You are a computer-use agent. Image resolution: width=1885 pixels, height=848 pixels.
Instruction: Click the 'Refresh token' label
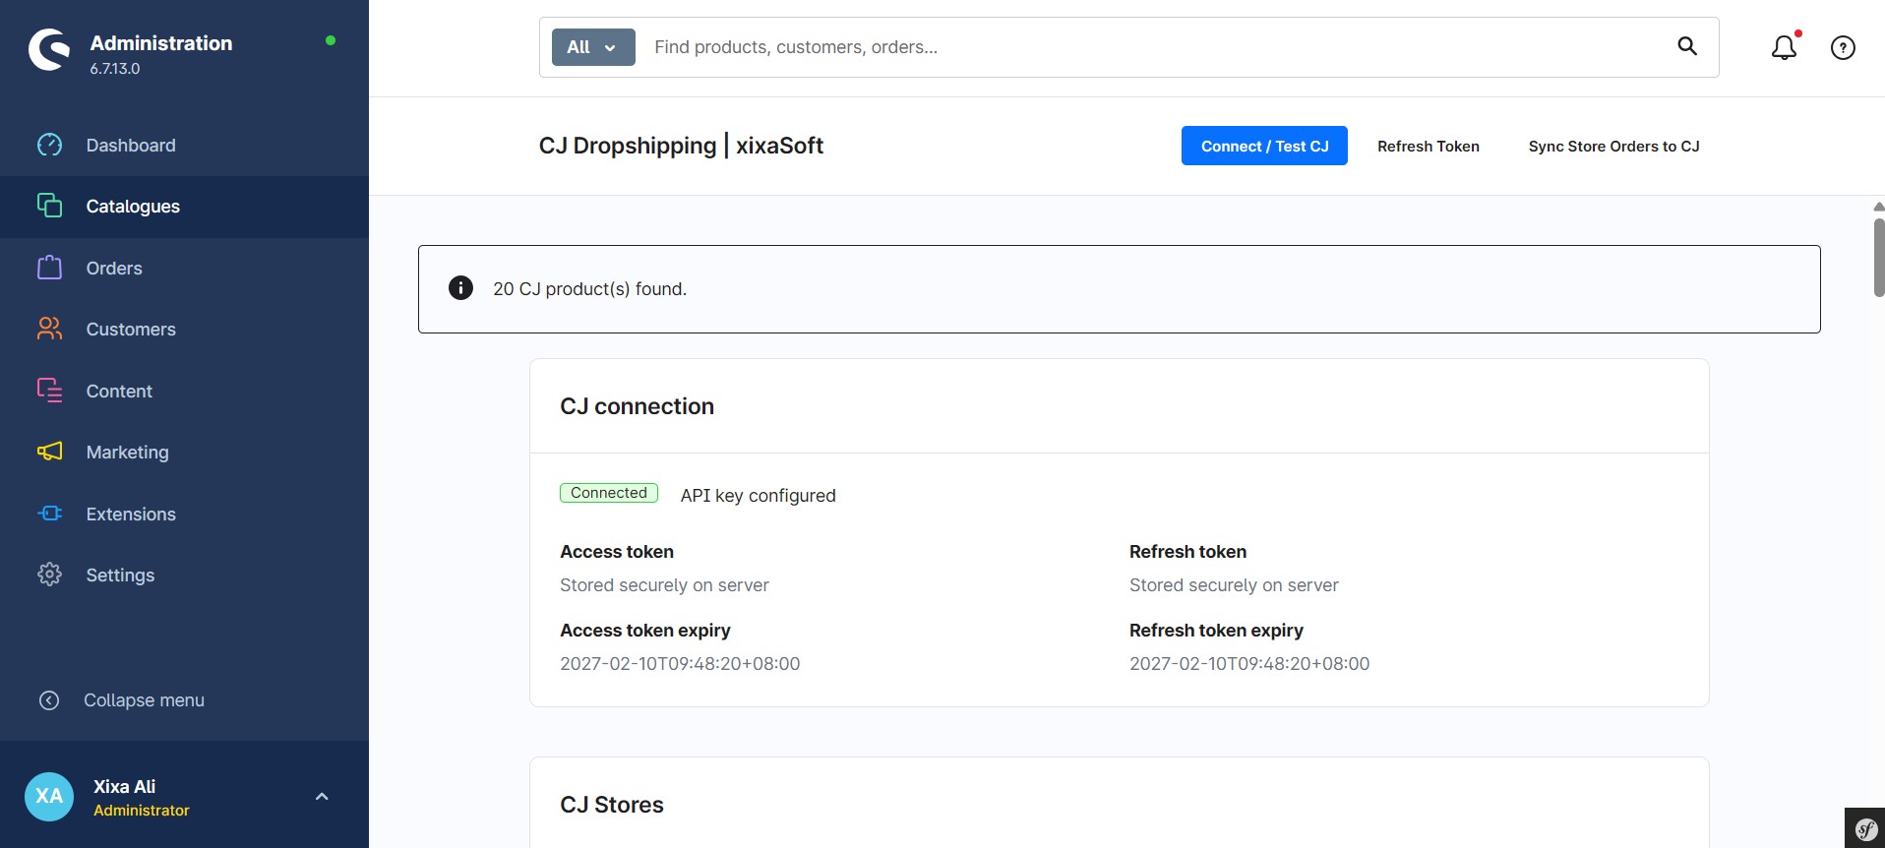click(1187, 552)
